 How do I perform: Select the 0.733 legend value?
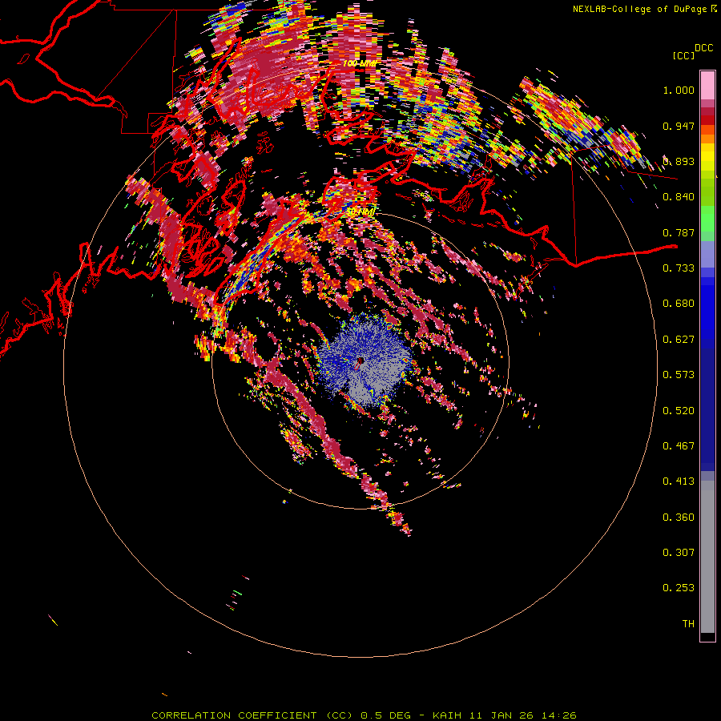pos(679,268)
